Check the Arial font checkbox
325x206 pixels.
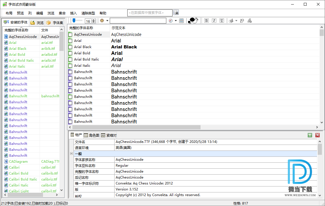[70, 41]
